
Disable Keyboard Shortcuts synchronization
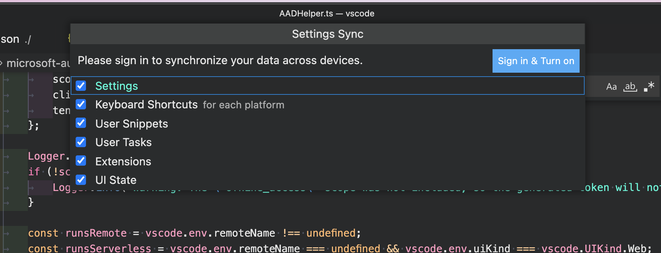pos(81,104)
